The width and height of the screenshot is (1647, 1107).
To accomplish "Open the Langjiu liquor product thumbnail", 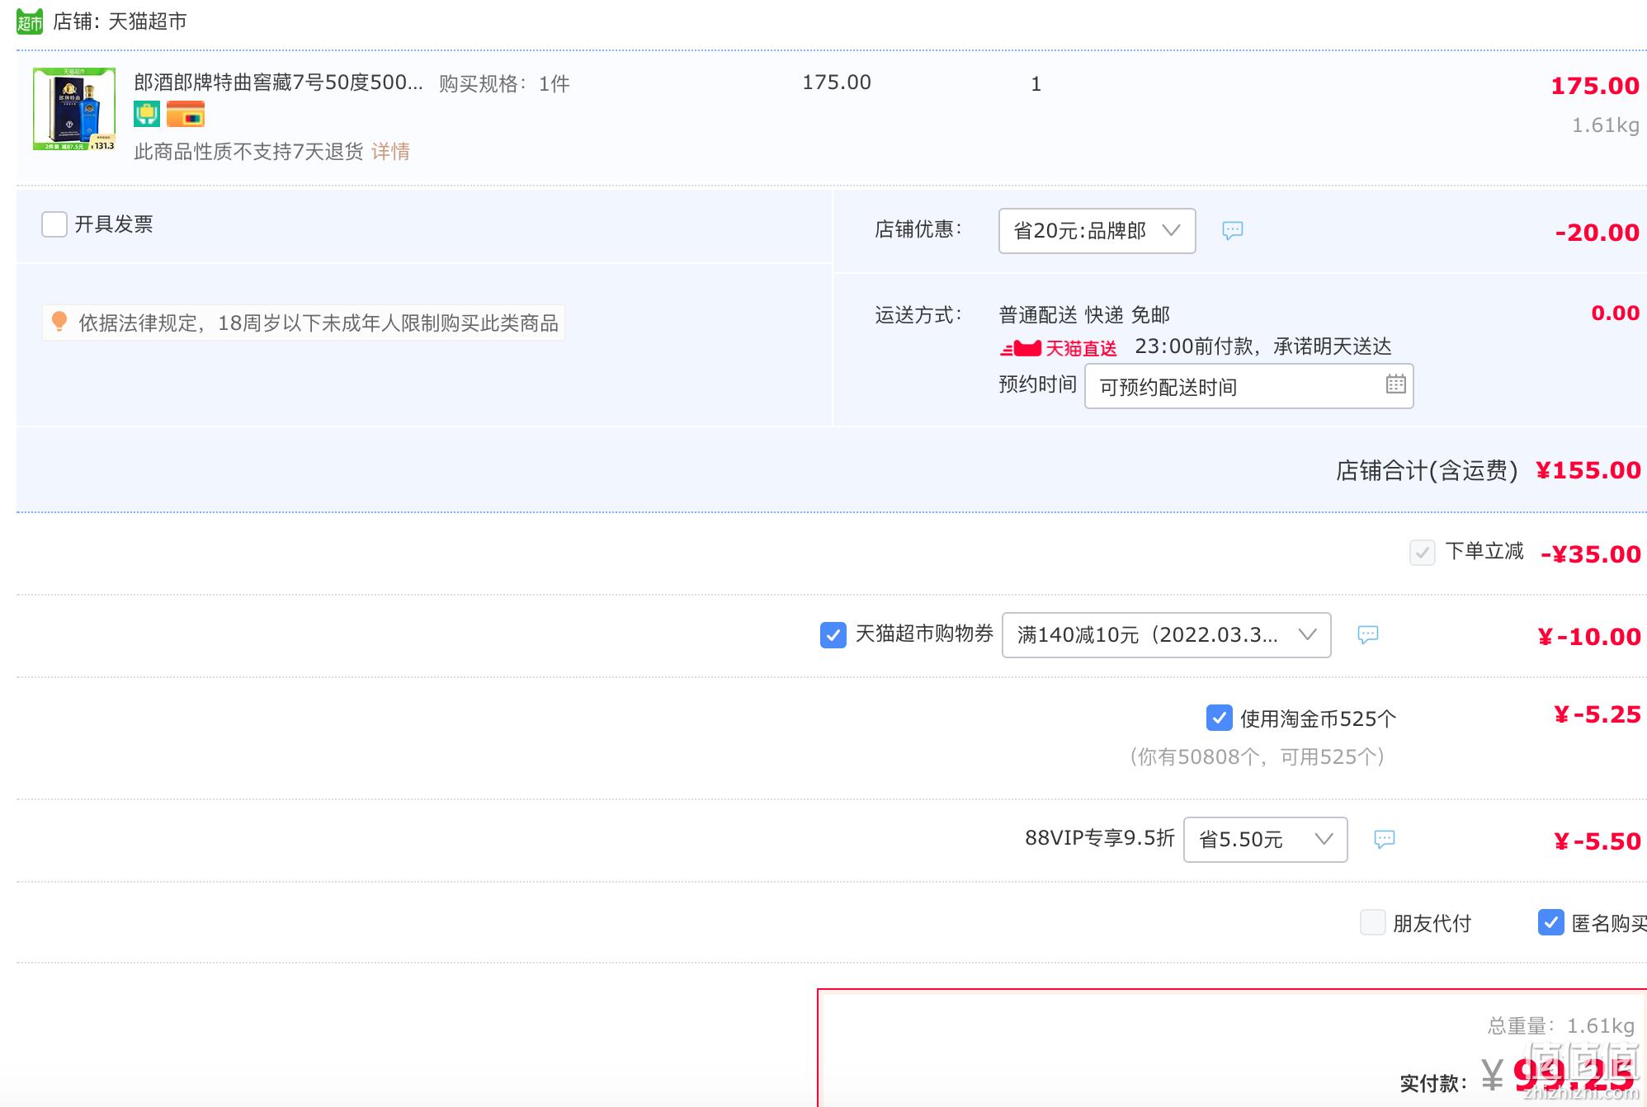I will point(74,109).
